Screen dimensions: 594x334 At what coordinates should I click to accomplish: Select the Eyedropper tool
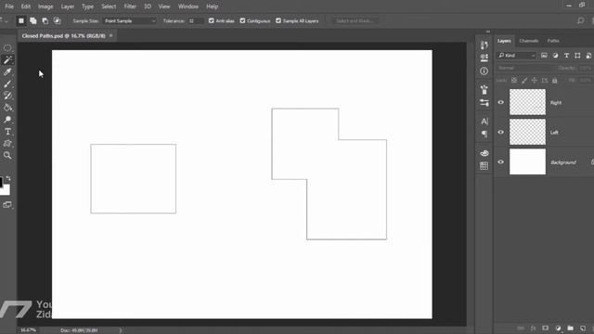(7, 72)
